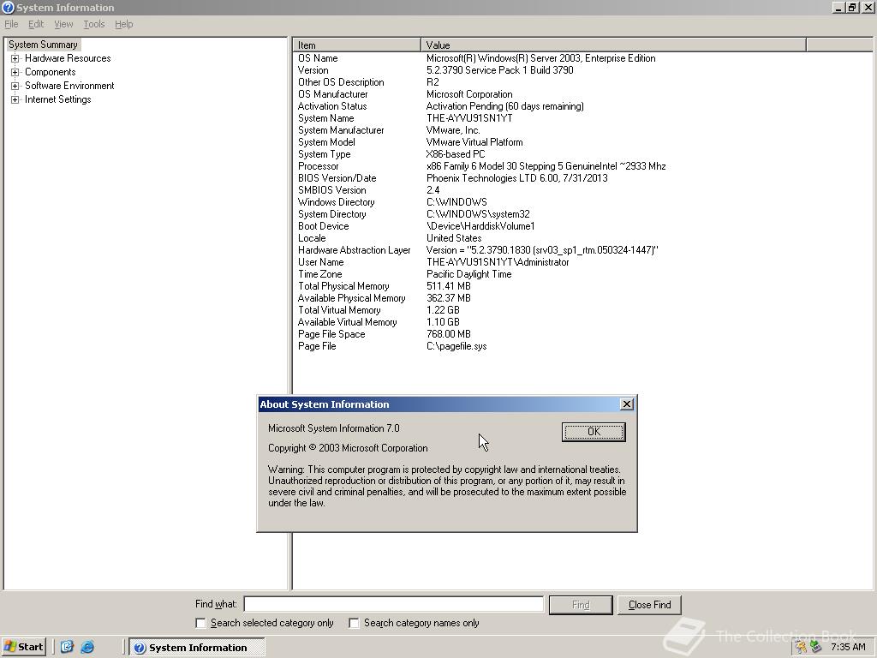The height and width of the screenshot is (658, 877).
Task: Open the Tools menu
Action: [94, 24]
